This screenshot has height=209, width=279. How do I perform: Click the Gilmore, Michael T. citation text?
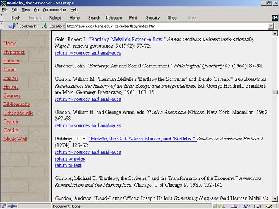point(158,182)
